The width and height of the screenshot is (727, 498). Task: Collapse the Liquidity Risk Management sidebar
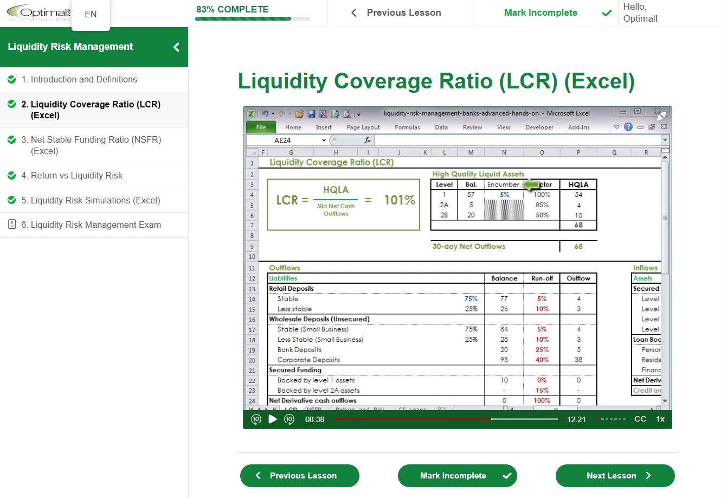point(175,47)
